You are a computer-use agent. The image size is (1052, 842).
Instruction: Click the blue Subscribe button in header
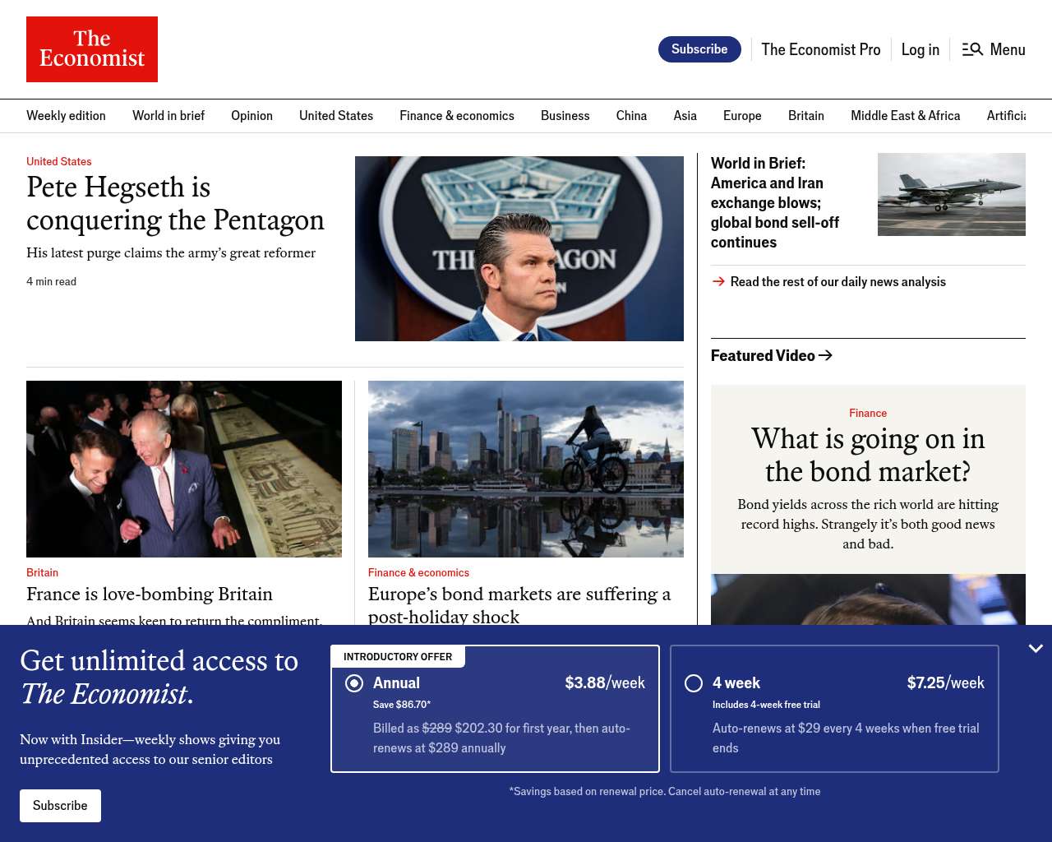699,49
